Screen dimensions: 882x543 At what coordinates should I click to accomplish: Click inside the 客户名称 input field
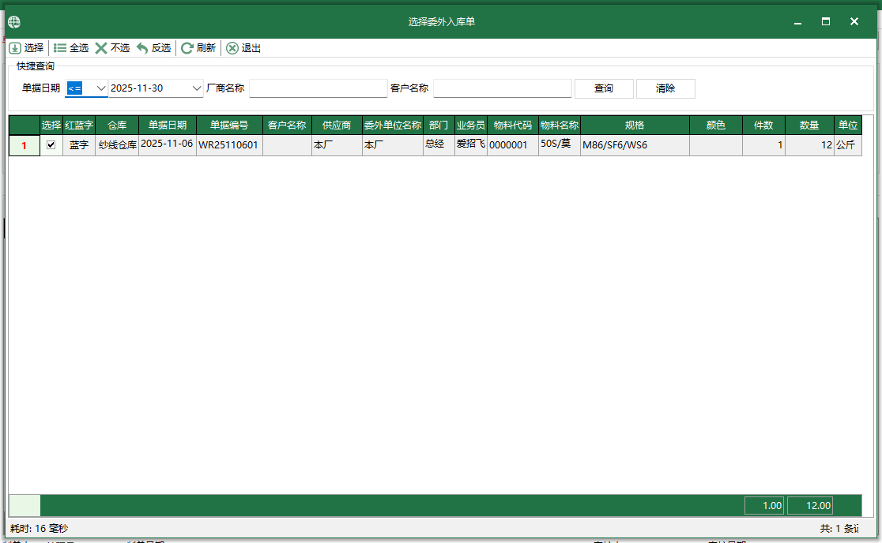tap(502, 88)
